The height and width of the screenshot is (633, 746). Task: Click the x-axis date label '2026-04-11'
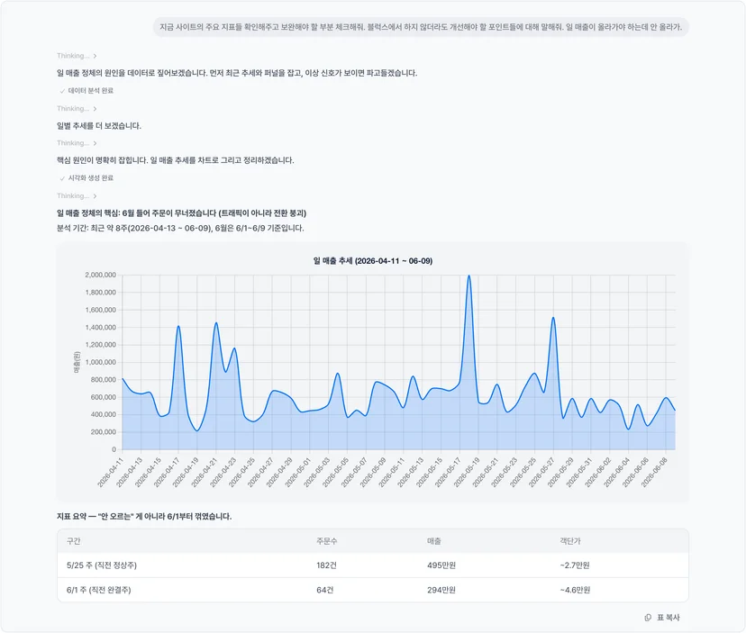point(111,472)
